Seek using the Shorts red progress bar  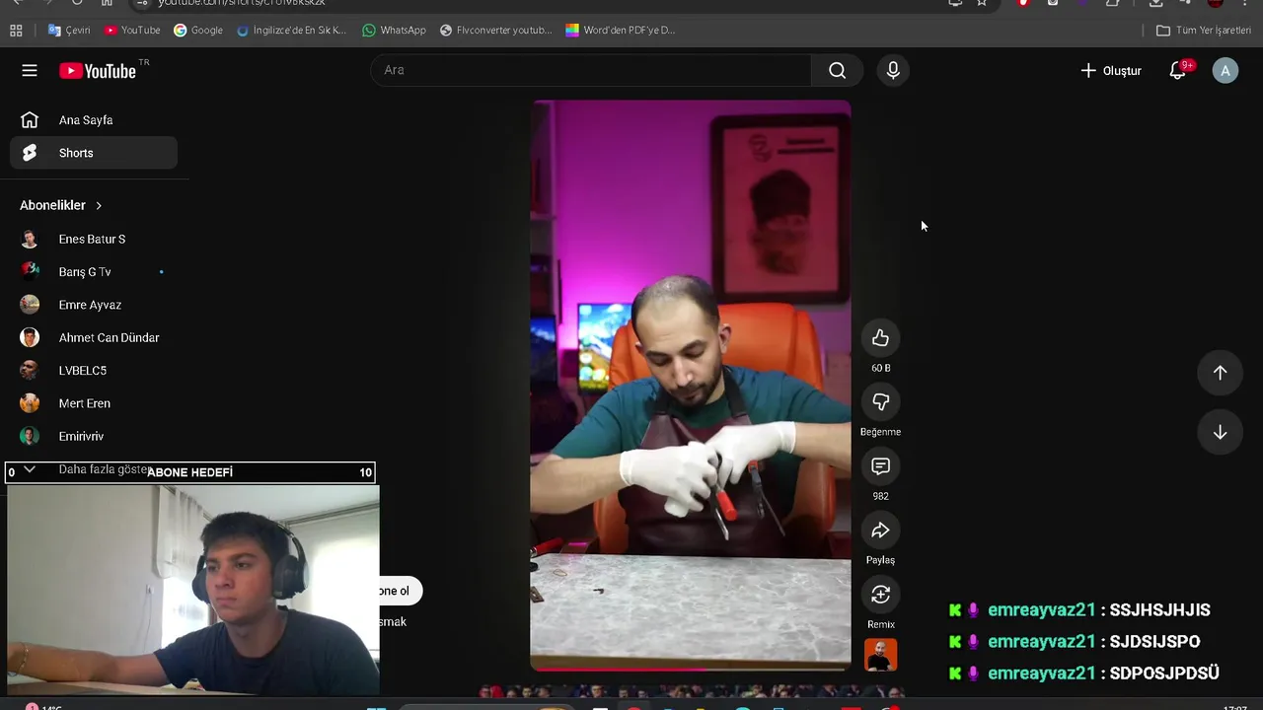[x=691, y=669]
